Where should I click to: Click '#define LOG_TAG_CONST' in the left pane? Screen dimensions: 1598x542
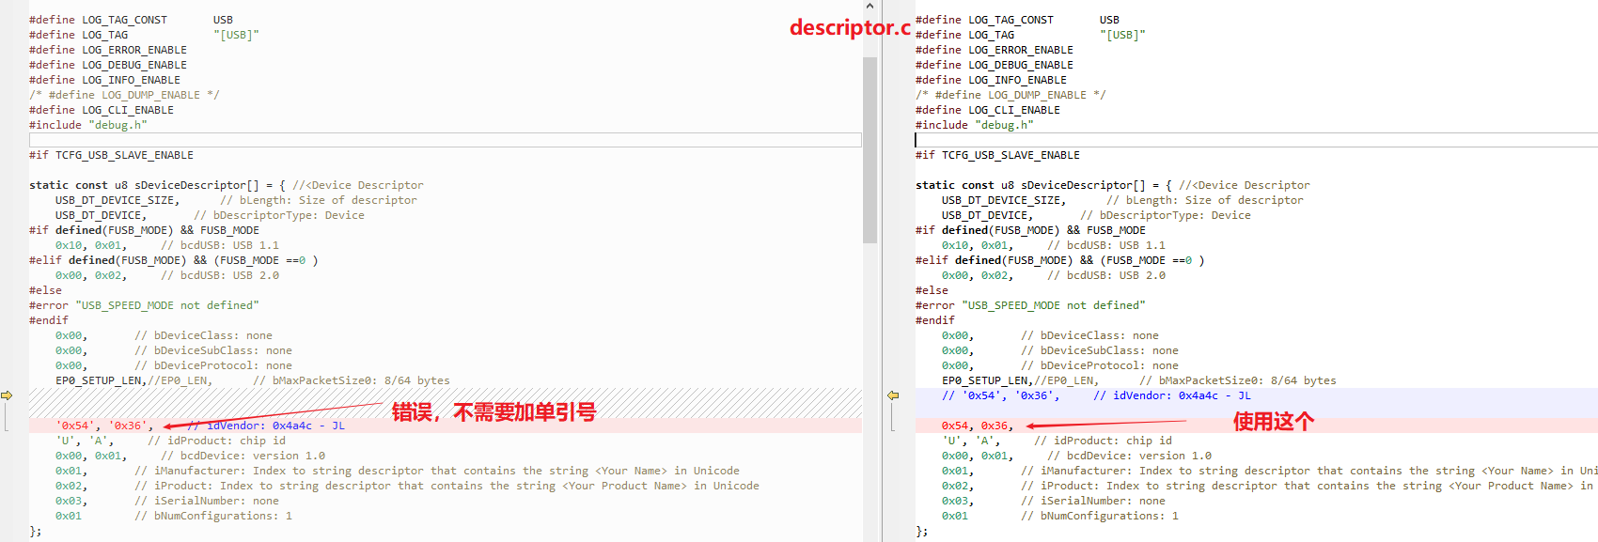(x=98, y=20)
